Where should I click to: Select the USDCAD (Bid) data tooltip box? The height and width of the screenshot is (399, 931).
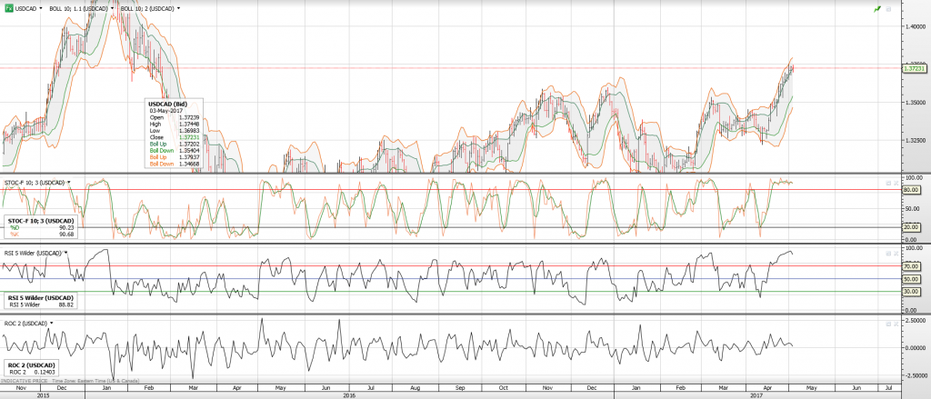pos(174,133)
